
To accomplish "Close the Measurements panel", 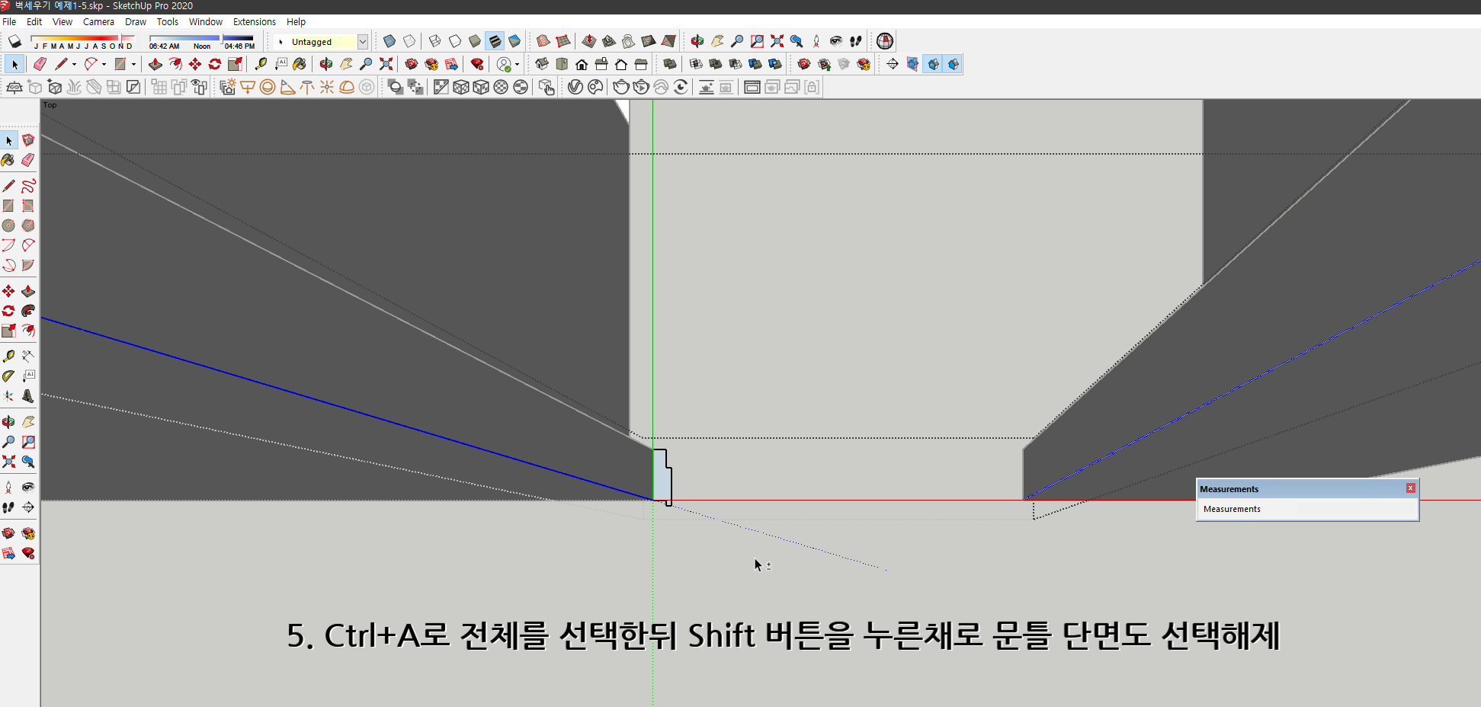I will pos(1411,488).
